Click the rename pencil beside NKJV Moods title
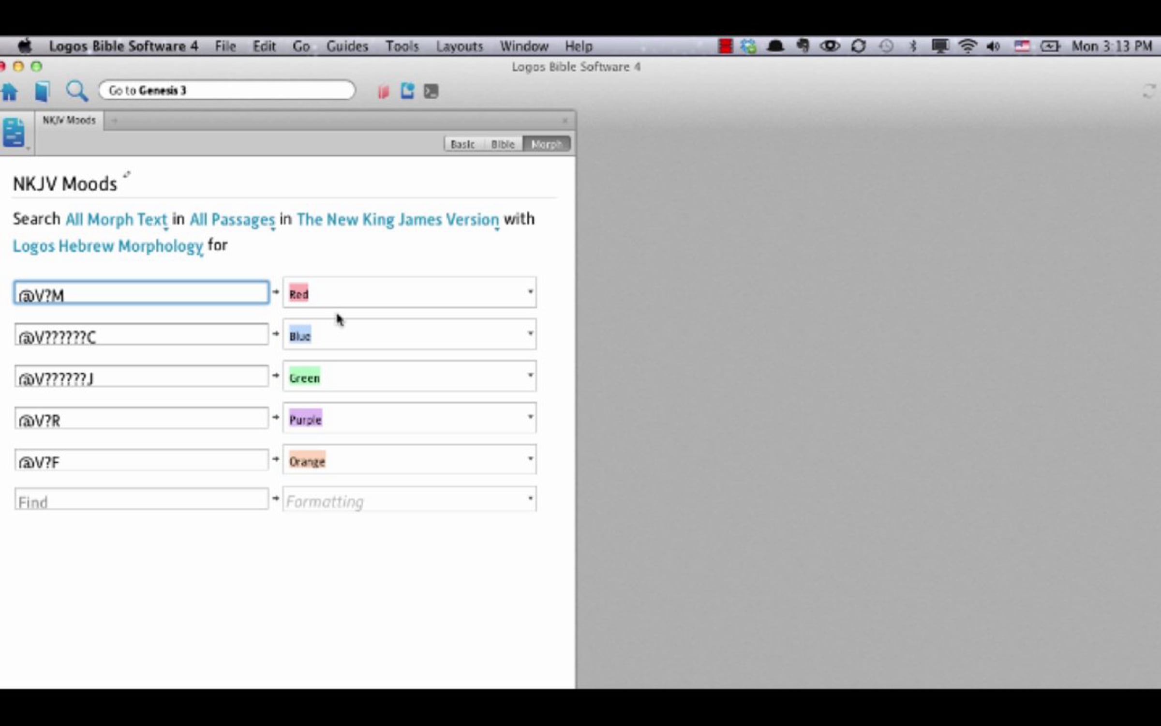 tap(126, 175)
